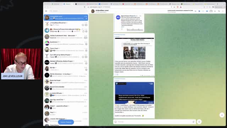227x128 pixels.
Task: Click the AFP avatar in forwarded message
Action: [118, 17]
